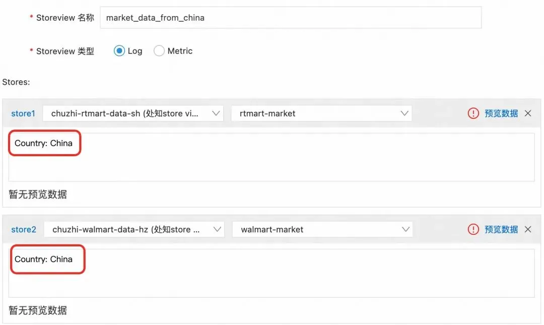Click the Storeview 名称 input field
Image resolution: width=544 pixels, height=325 pixels.
(291, 18)
